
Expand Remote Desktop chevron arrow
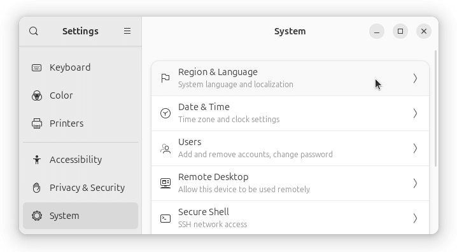pyautogui.click(x=416, y=183)
